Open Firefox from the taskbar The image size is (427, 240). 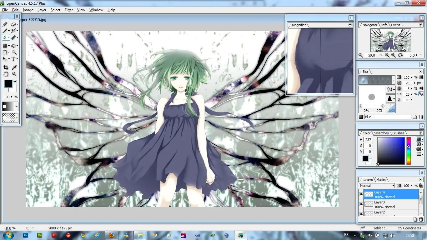coord(111,235)
